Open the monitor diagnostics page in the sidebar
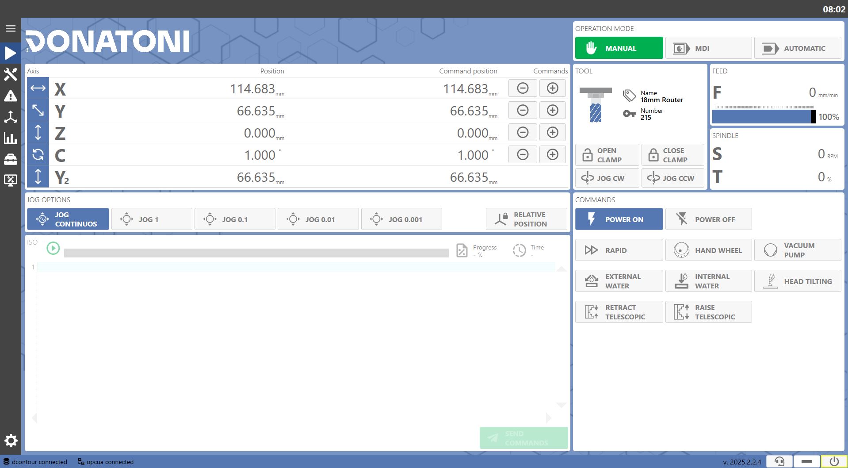 tap(11, 180)
